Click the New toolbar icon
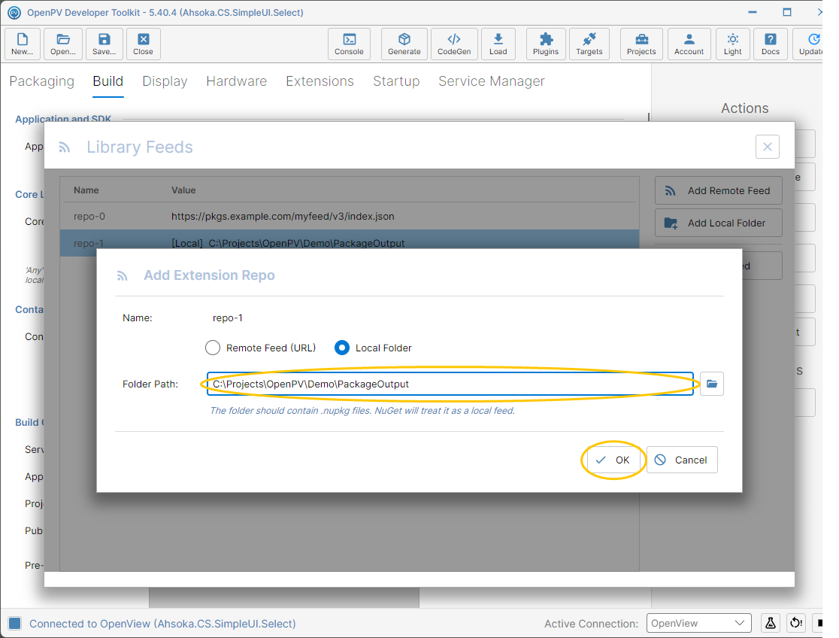This screenshot has height=638, width=839. tap(22, 44)
